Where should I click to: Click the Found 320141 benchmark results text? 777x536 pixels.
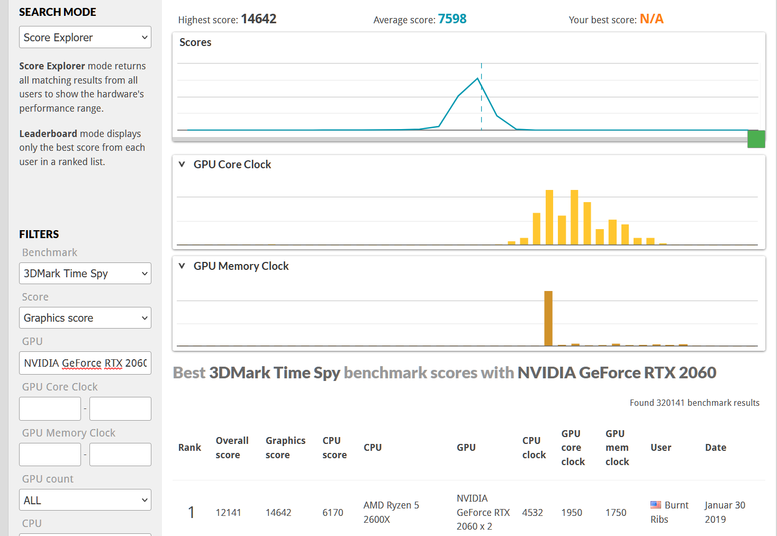pos(694,403)
